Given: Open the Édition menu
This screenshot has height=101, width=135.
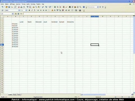Looking at the screenshot, I should pos(7,4).
